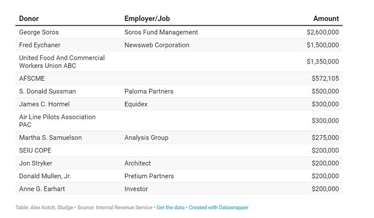Select the George Soros donor cell
The height and width of the screenshot is (218, 374).
(39, 32)
